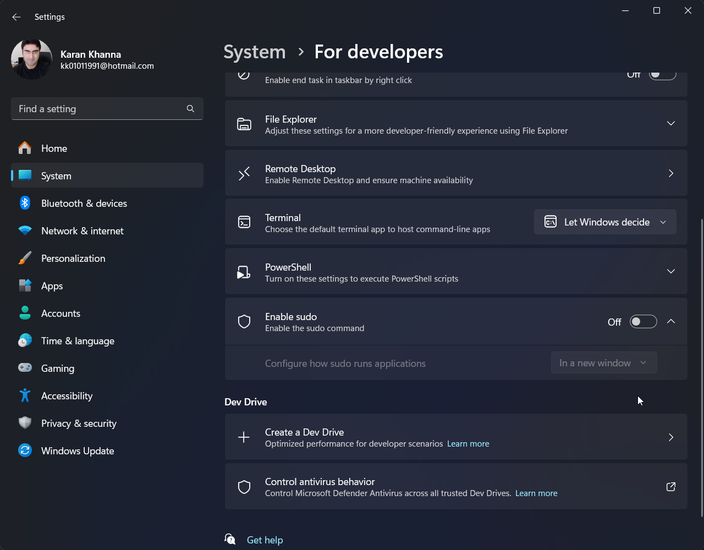704x550 pixels.
Task: Expand the File Explorer settings section
Action: (x=671, y=123)
